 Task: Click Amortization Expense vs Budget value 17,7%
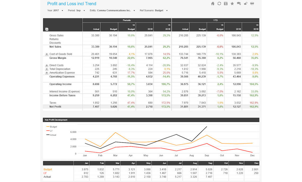click(x=131, y=73)
